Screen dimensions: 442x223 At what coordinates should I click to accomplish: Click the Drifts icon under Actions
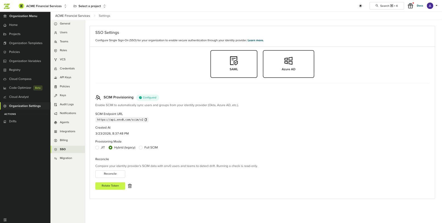coord(5,121)
